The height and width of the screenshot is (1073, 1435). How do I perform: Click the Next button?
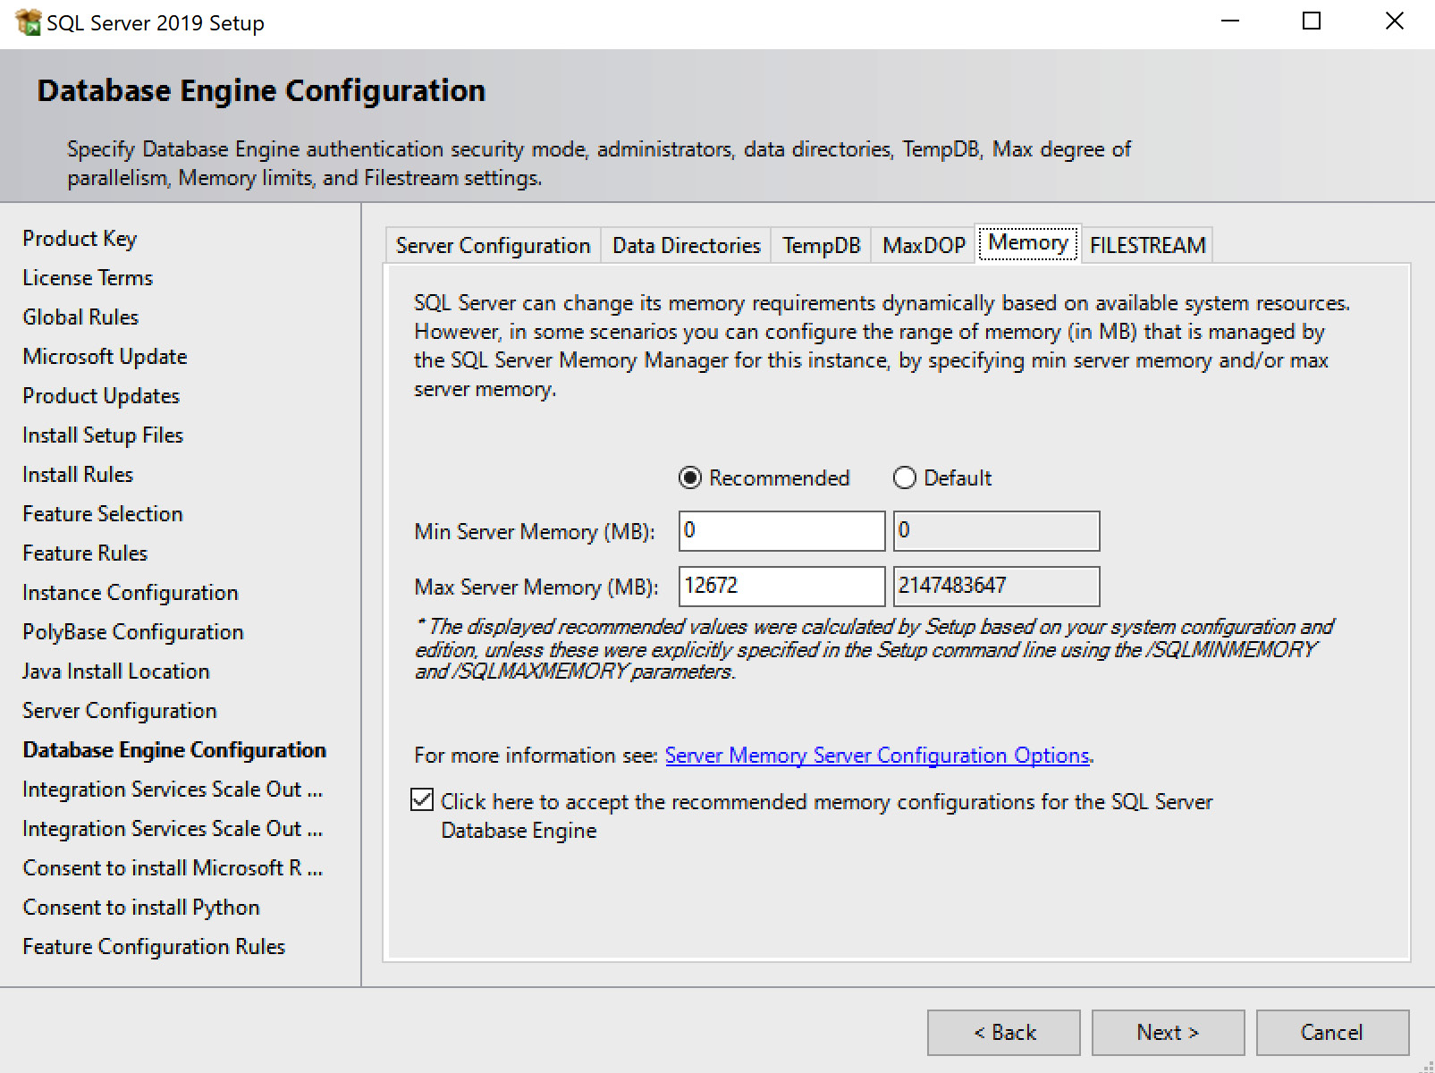[1168, 1032]
